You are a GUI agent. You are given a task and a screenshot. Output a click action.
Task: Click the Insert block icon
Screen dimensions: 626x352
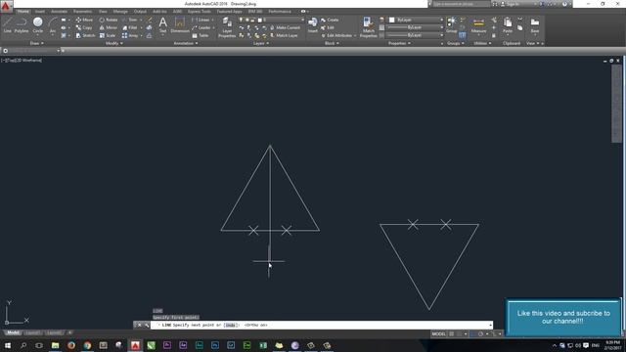[313, 24]
